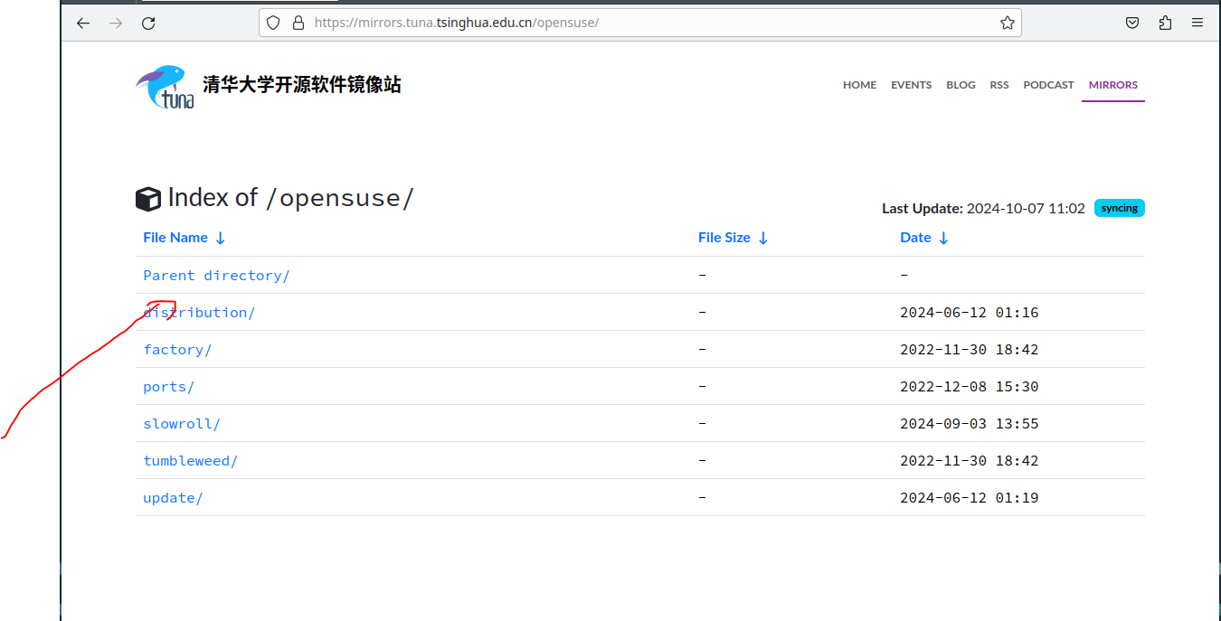Click the date 2024-06-12 01:16
This screenshot has height=621, width=1221.
(x=970, y=313)
